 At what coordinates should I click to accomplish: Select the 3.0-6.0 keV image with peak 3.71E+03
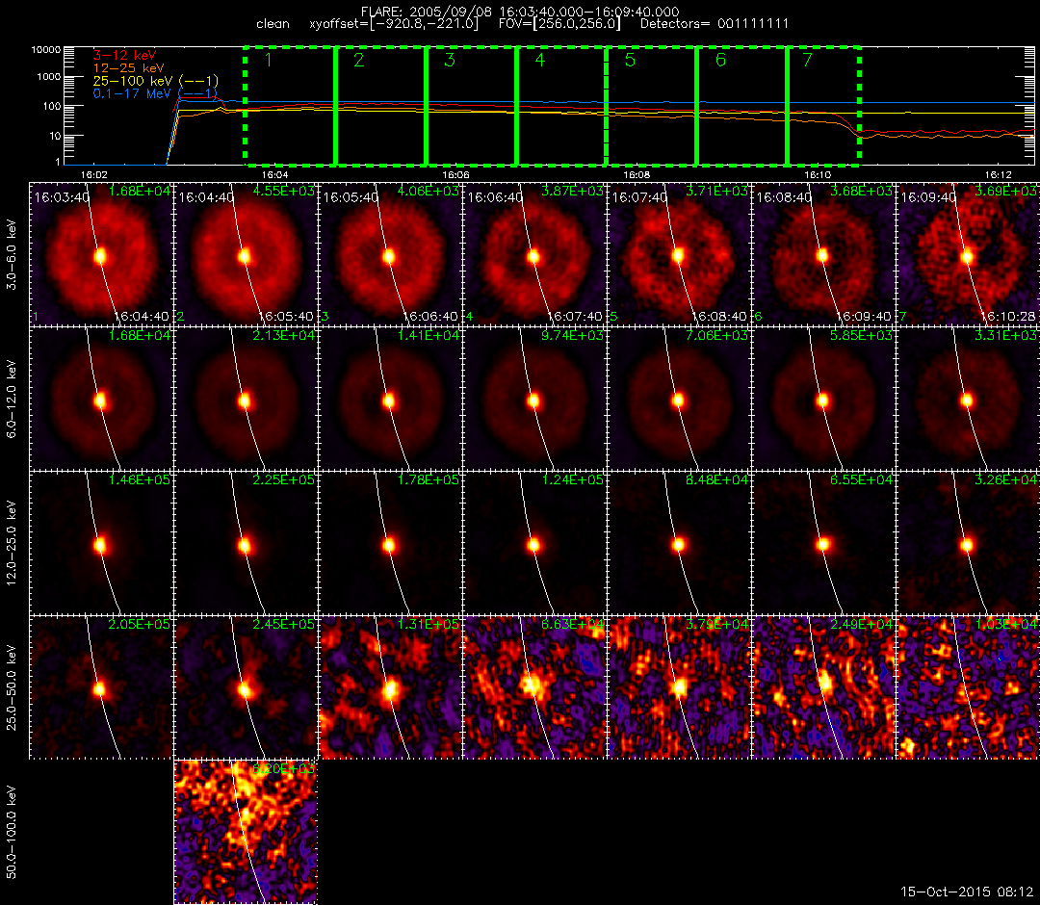tap(679, 254)
